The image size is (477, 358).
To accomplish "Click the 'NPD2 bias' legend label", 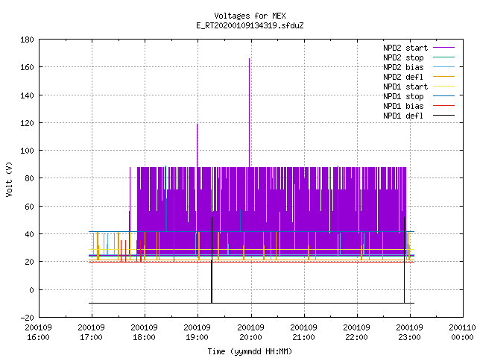I will point(403,67).
